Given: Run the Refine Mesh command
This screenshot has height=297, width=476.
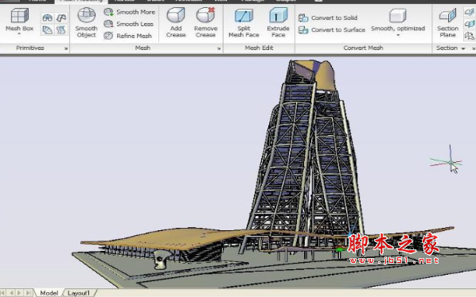Looking at the screenshot, I should tap(128, 36).
